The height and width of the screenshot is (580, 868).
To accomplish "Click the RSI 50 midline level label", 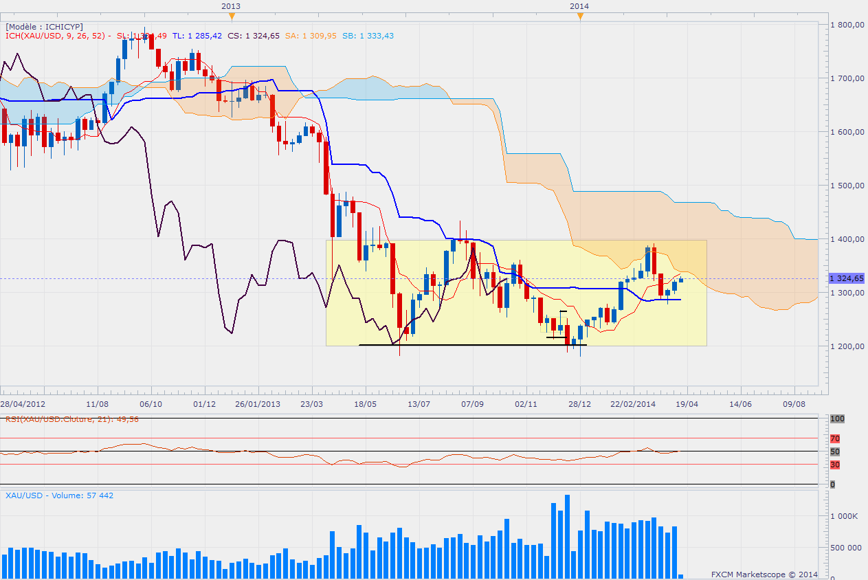I will coord(835,451).
